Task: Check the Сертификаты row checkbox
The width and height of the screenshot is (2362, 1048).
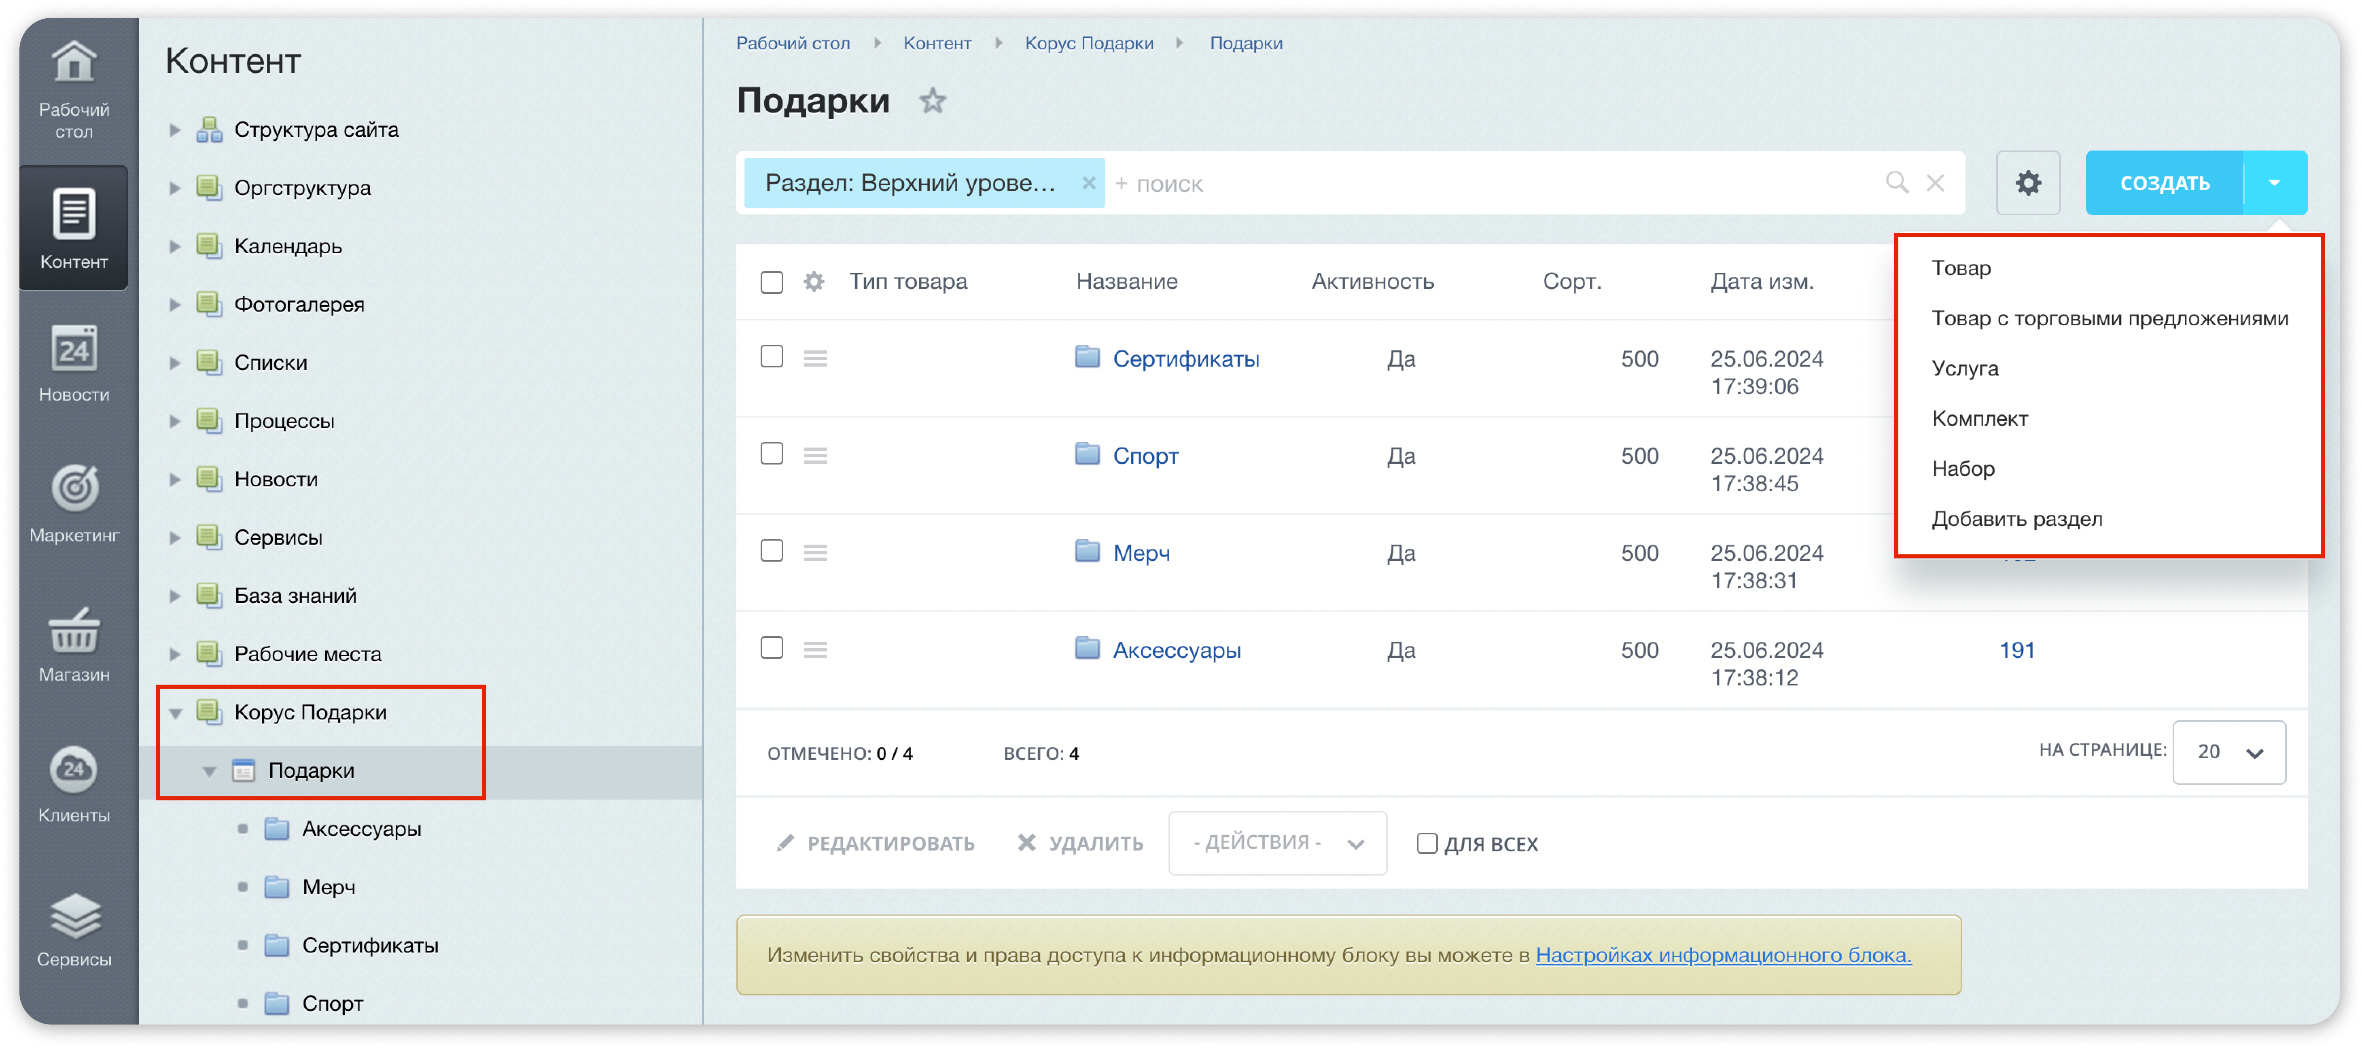Action: pyautogui.click(x=772, y=356)
